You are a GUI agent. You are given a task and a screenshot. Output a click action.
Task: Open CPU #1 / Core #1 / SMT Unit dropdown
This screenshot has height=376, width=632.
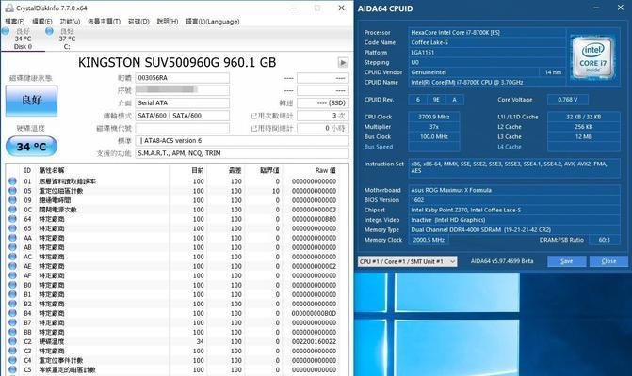tap(407, 261)
